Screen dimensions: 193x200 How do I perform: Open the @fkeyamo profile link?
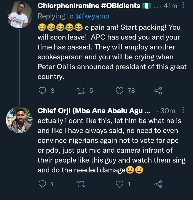(92, 16)
